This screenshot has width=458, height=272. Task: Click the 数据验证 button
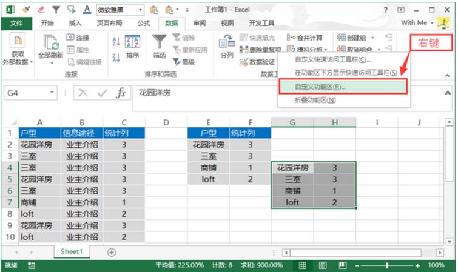[257, 62]
